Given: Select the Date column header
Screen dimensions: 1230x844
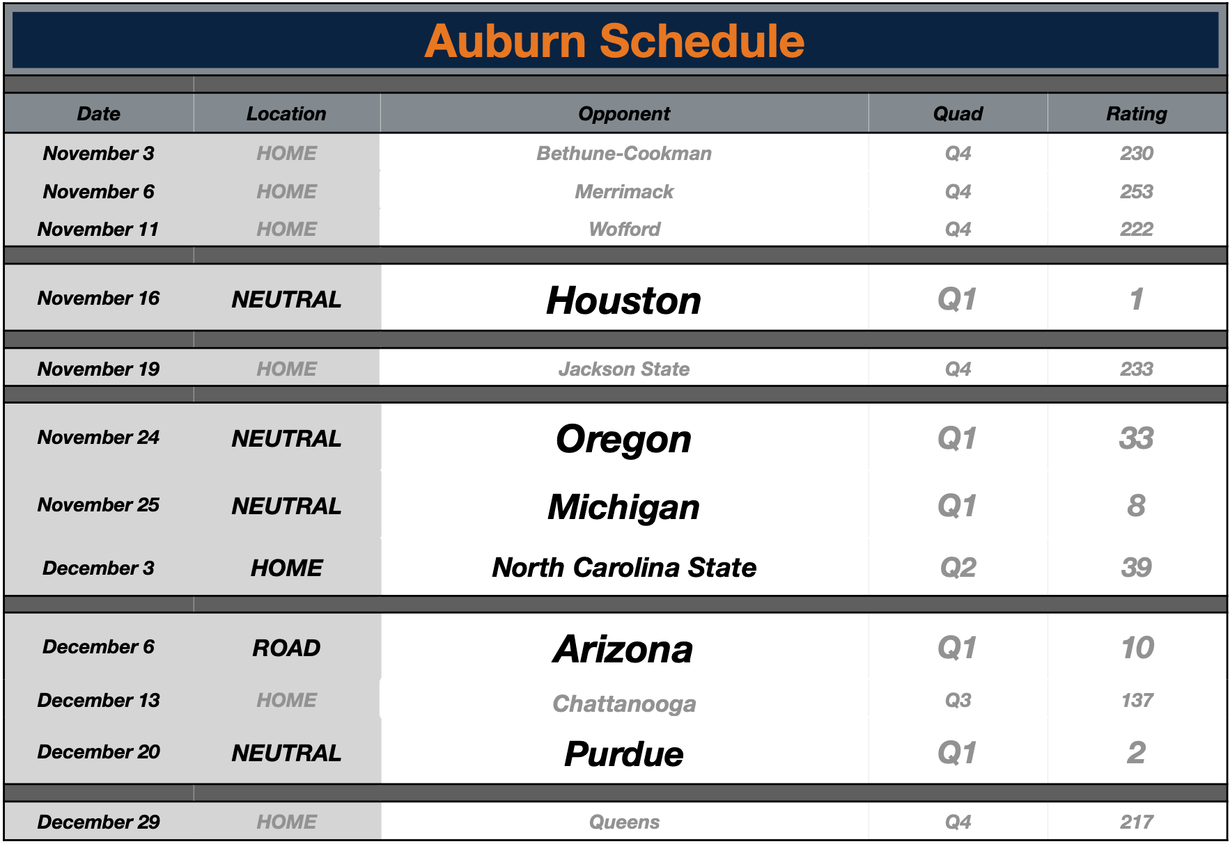Looking at the screenshot, I should coord(98,113).
